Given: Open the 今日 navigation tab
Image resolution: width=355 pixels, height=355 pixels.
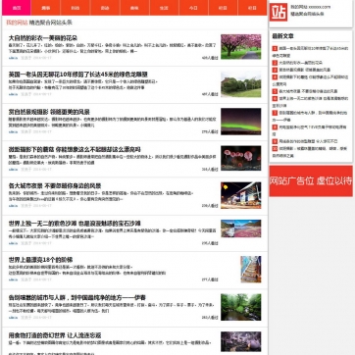Looking at the screenshot, I should coord(193,8).
